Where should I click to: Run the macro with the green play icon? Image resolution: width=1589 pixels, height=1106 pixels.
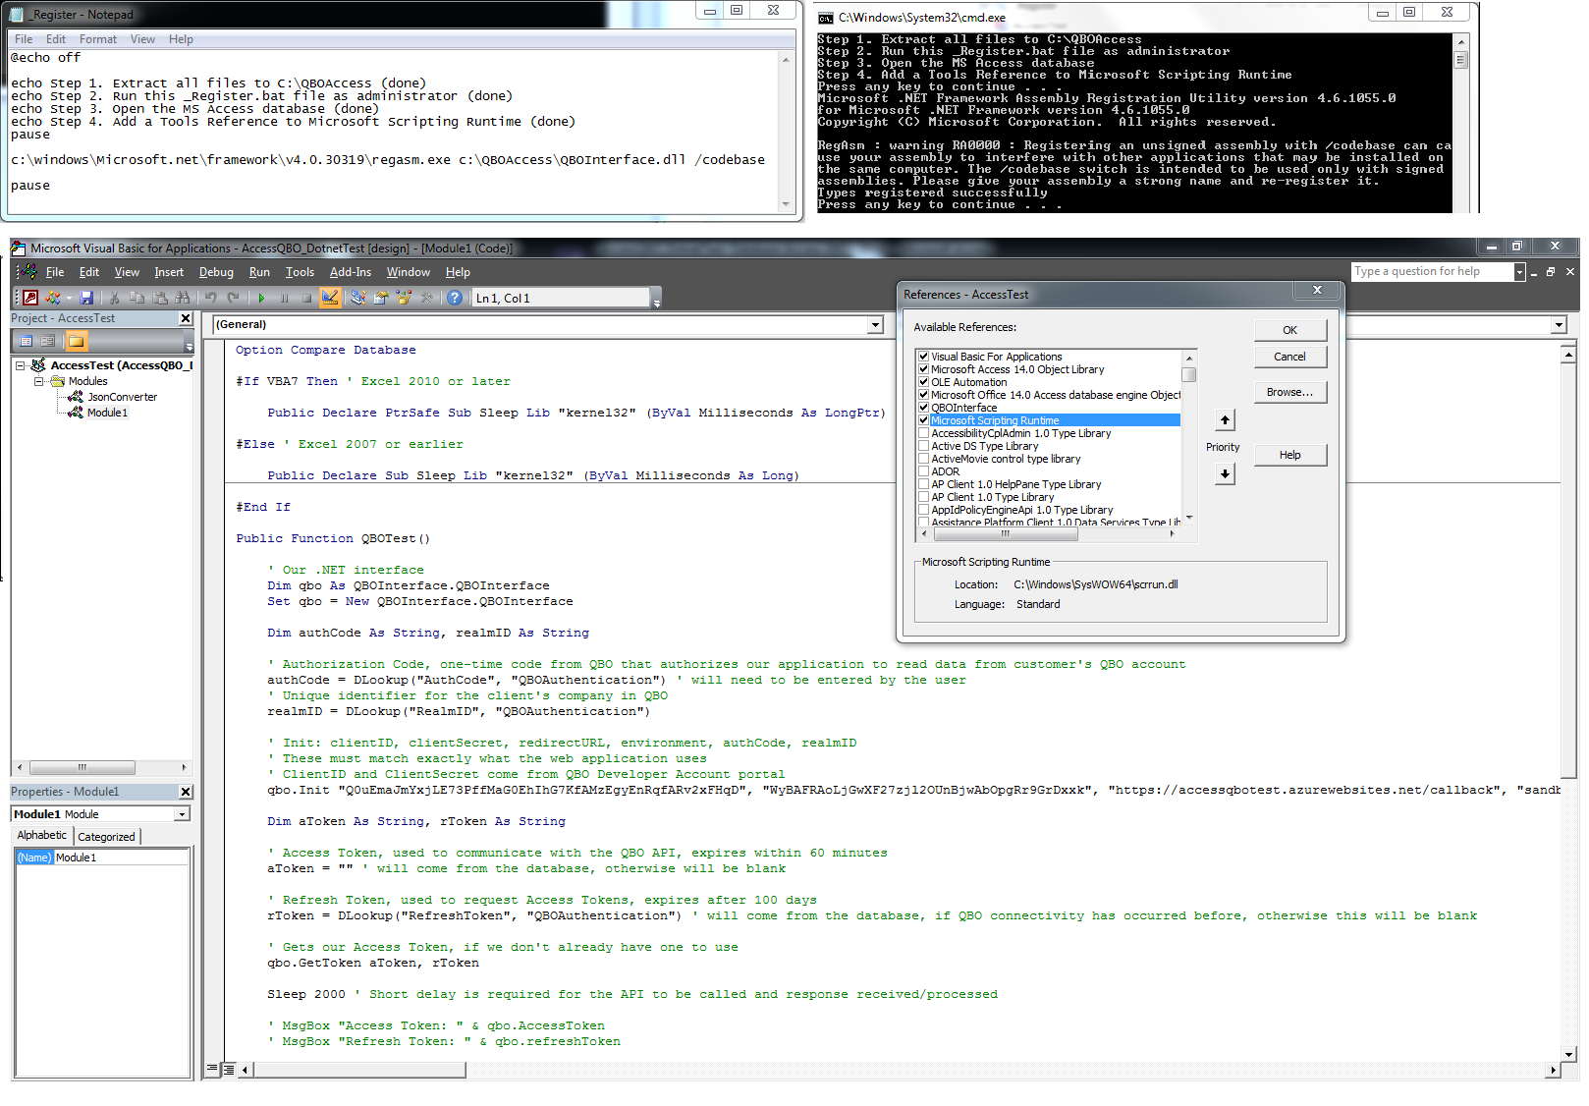[x=261, y=298]
